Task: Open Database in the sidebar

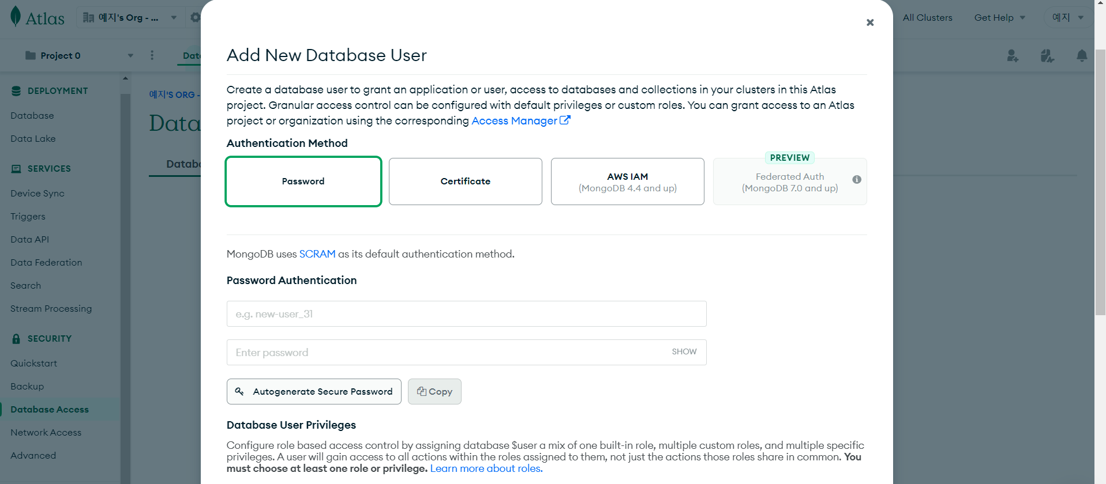Action: coord(32,116)
